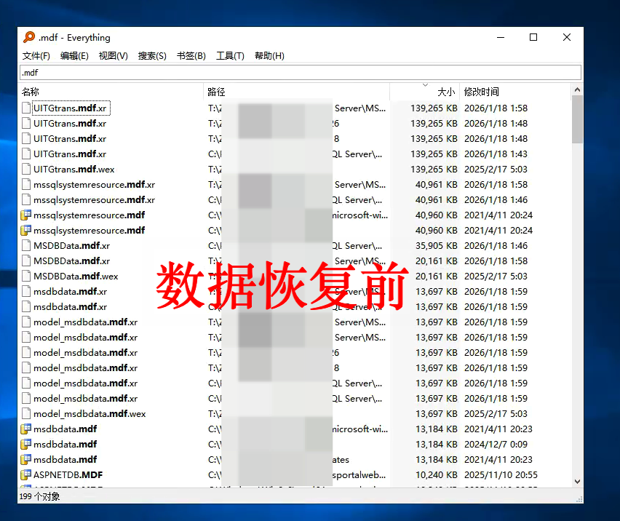
Task: Sort results by the 名称 column header
Action: click(111, 92)
